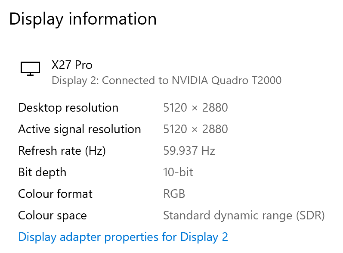Select the 59.937 Hz refresh rate value

point(189,151)
